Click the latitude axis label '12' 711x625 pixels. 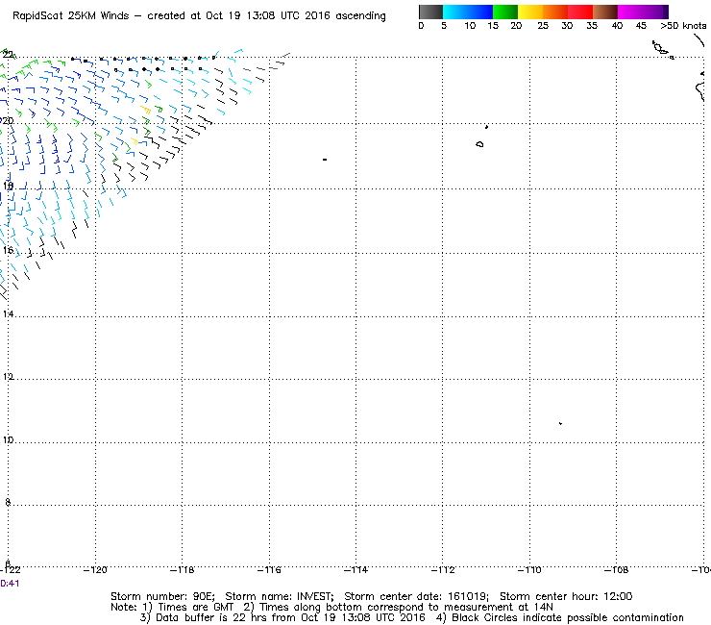pyautogui.click(x=8, y=377)
